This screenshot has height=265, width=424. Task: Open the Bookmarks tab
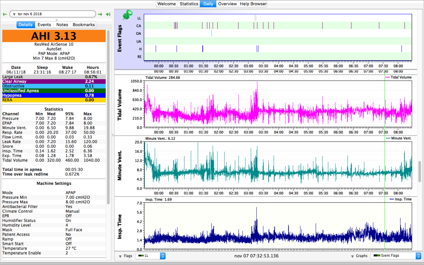[x=84, y=25]
